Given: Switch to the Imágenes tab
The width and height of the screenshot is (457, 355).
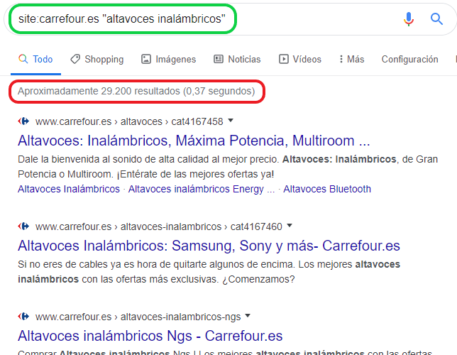Looking at the screenshot, I should 168,59.
